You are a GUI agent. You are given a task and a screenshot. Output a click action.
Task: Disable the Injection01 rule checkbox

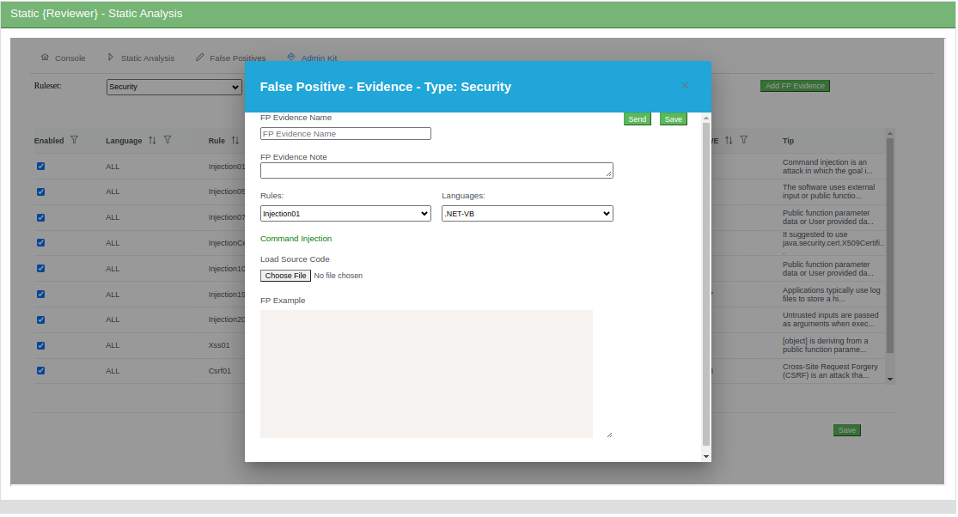click(x=40, y=167)
